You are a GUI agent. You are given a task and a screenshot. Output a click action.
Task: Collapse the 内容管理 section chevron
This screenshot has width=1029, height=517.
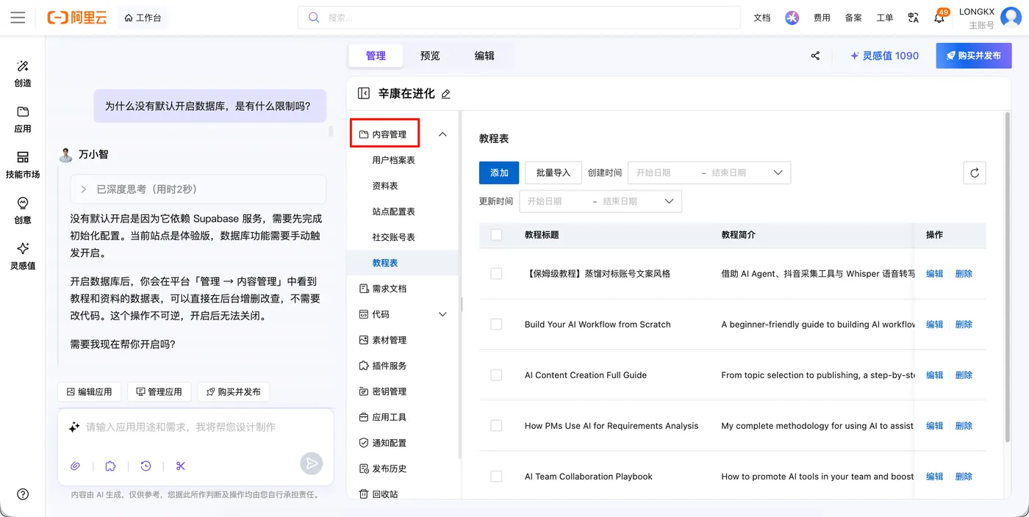click(442, 134)
